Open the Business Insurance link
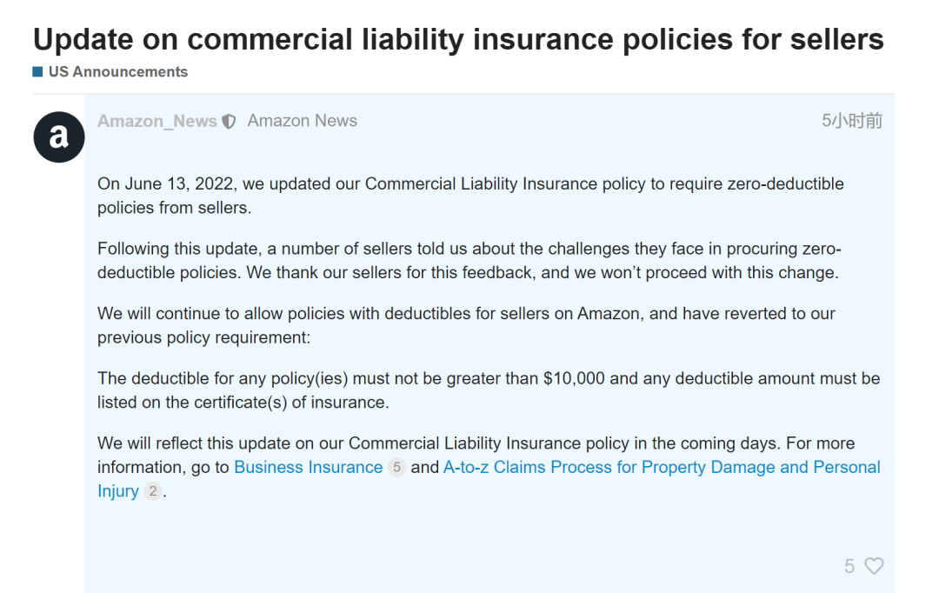The height and width of the screenshot is (593, 939). 309,467
